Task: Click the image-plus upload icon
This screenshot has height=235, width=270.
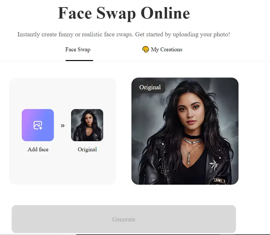Action: (38, 125)
